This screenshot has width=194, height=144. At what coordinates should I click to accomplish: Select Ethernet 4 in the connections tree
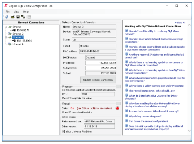[x=18, y=44]
